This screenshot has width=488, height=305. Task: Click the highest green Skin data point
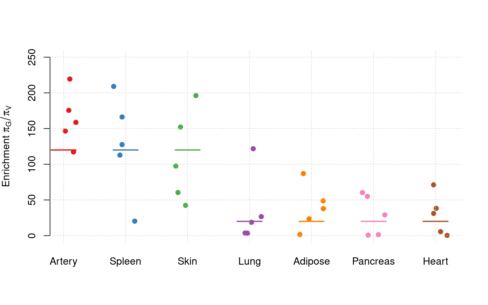[196, 96]
